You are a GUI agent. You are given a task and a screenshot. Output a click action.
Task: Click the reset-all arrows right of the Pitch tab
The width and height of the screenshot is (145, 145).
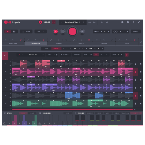coord(141,42)
